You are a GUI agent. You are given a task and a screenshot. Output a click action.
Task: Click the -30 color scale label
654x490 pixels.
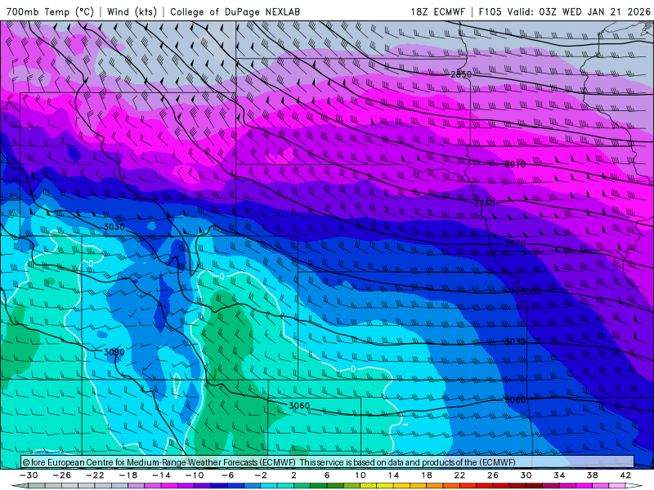(x=29, y=475)
